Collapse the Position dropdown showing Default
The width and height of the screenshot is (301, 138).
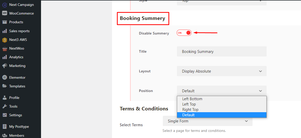[222, 91]
